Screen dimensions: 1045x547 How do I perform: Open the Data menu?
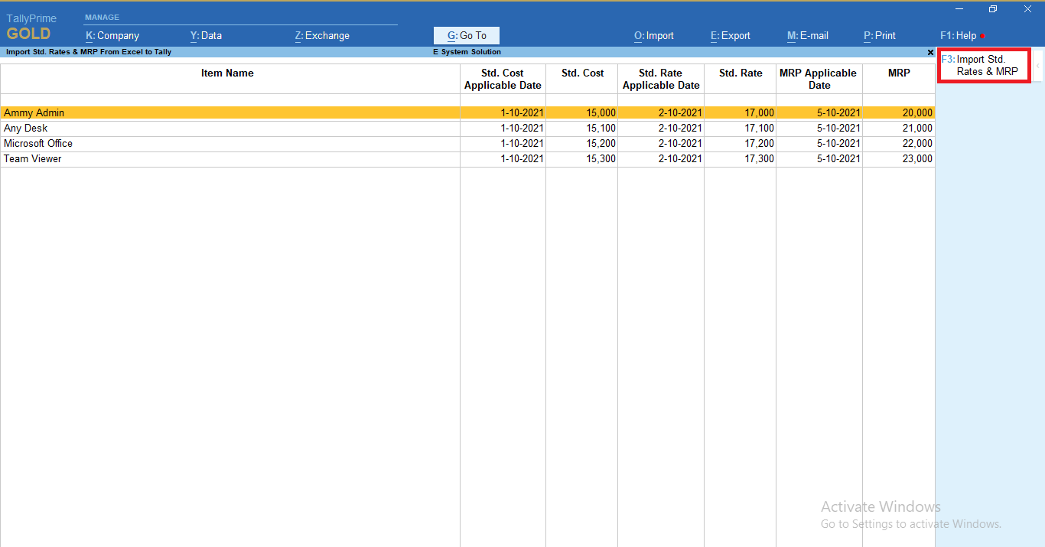click(x=205, y=35)
